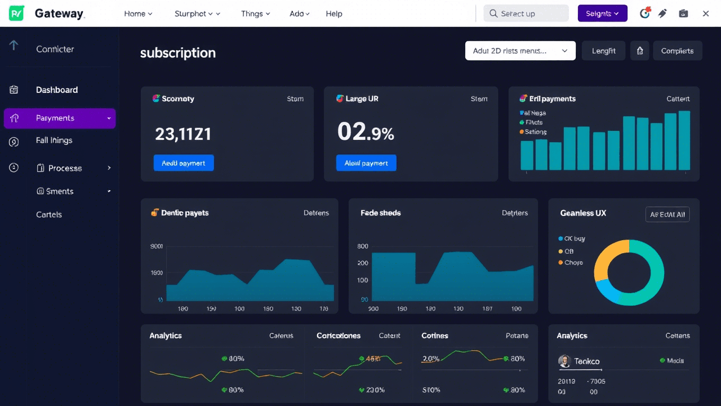Open the Home menu
The height and width of the screenshot is (406, 721).
138,14
